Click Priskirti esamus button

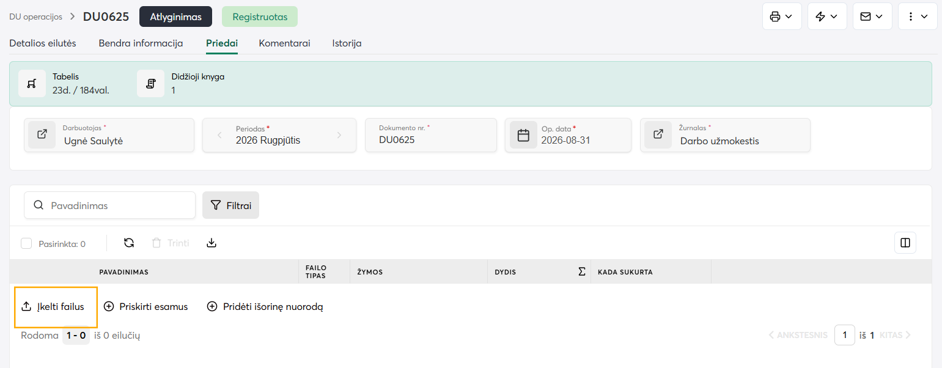[146, 307]
